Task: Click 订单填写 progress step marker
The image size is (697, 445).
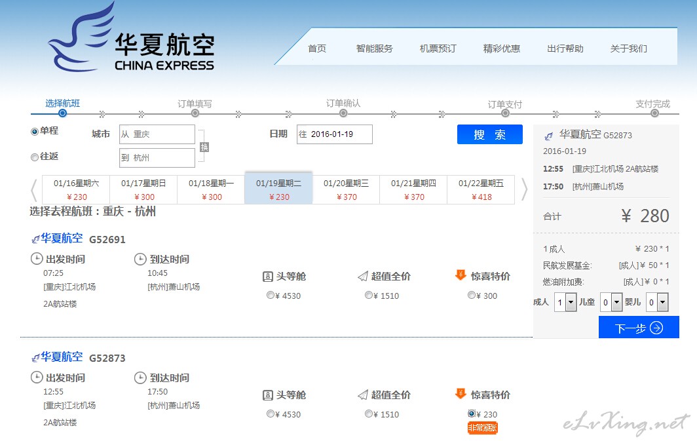Action: [x=195, y=113]
